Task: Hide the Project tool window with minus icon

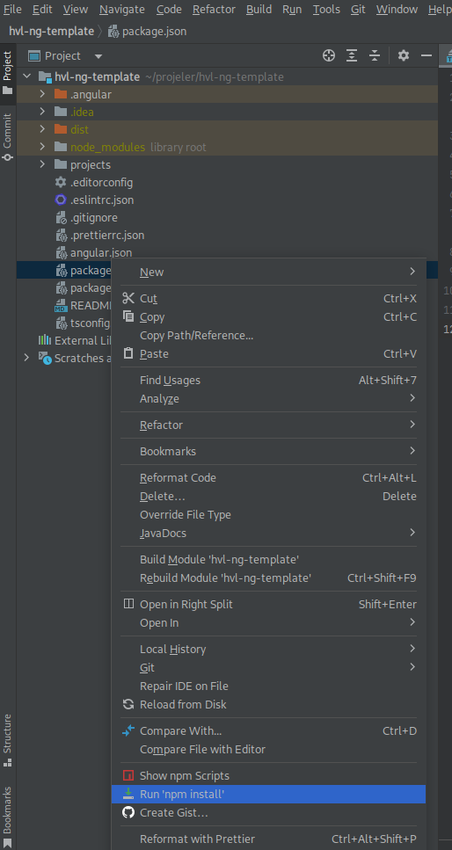Action: point(426,55)
